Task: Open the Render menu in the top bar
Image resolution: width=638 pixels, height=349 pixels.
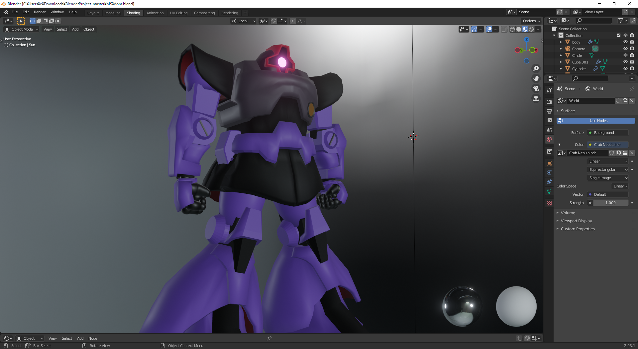Action: point(40,12)
